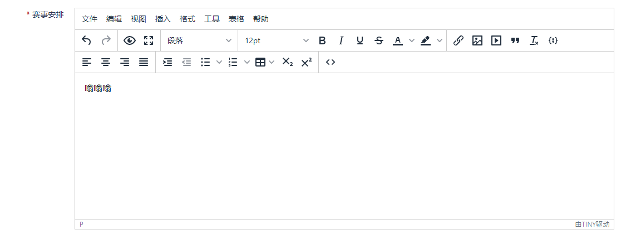Open the 文件 menu
Image resolution: width=636 pixels, height=240 pixels.
90,19
